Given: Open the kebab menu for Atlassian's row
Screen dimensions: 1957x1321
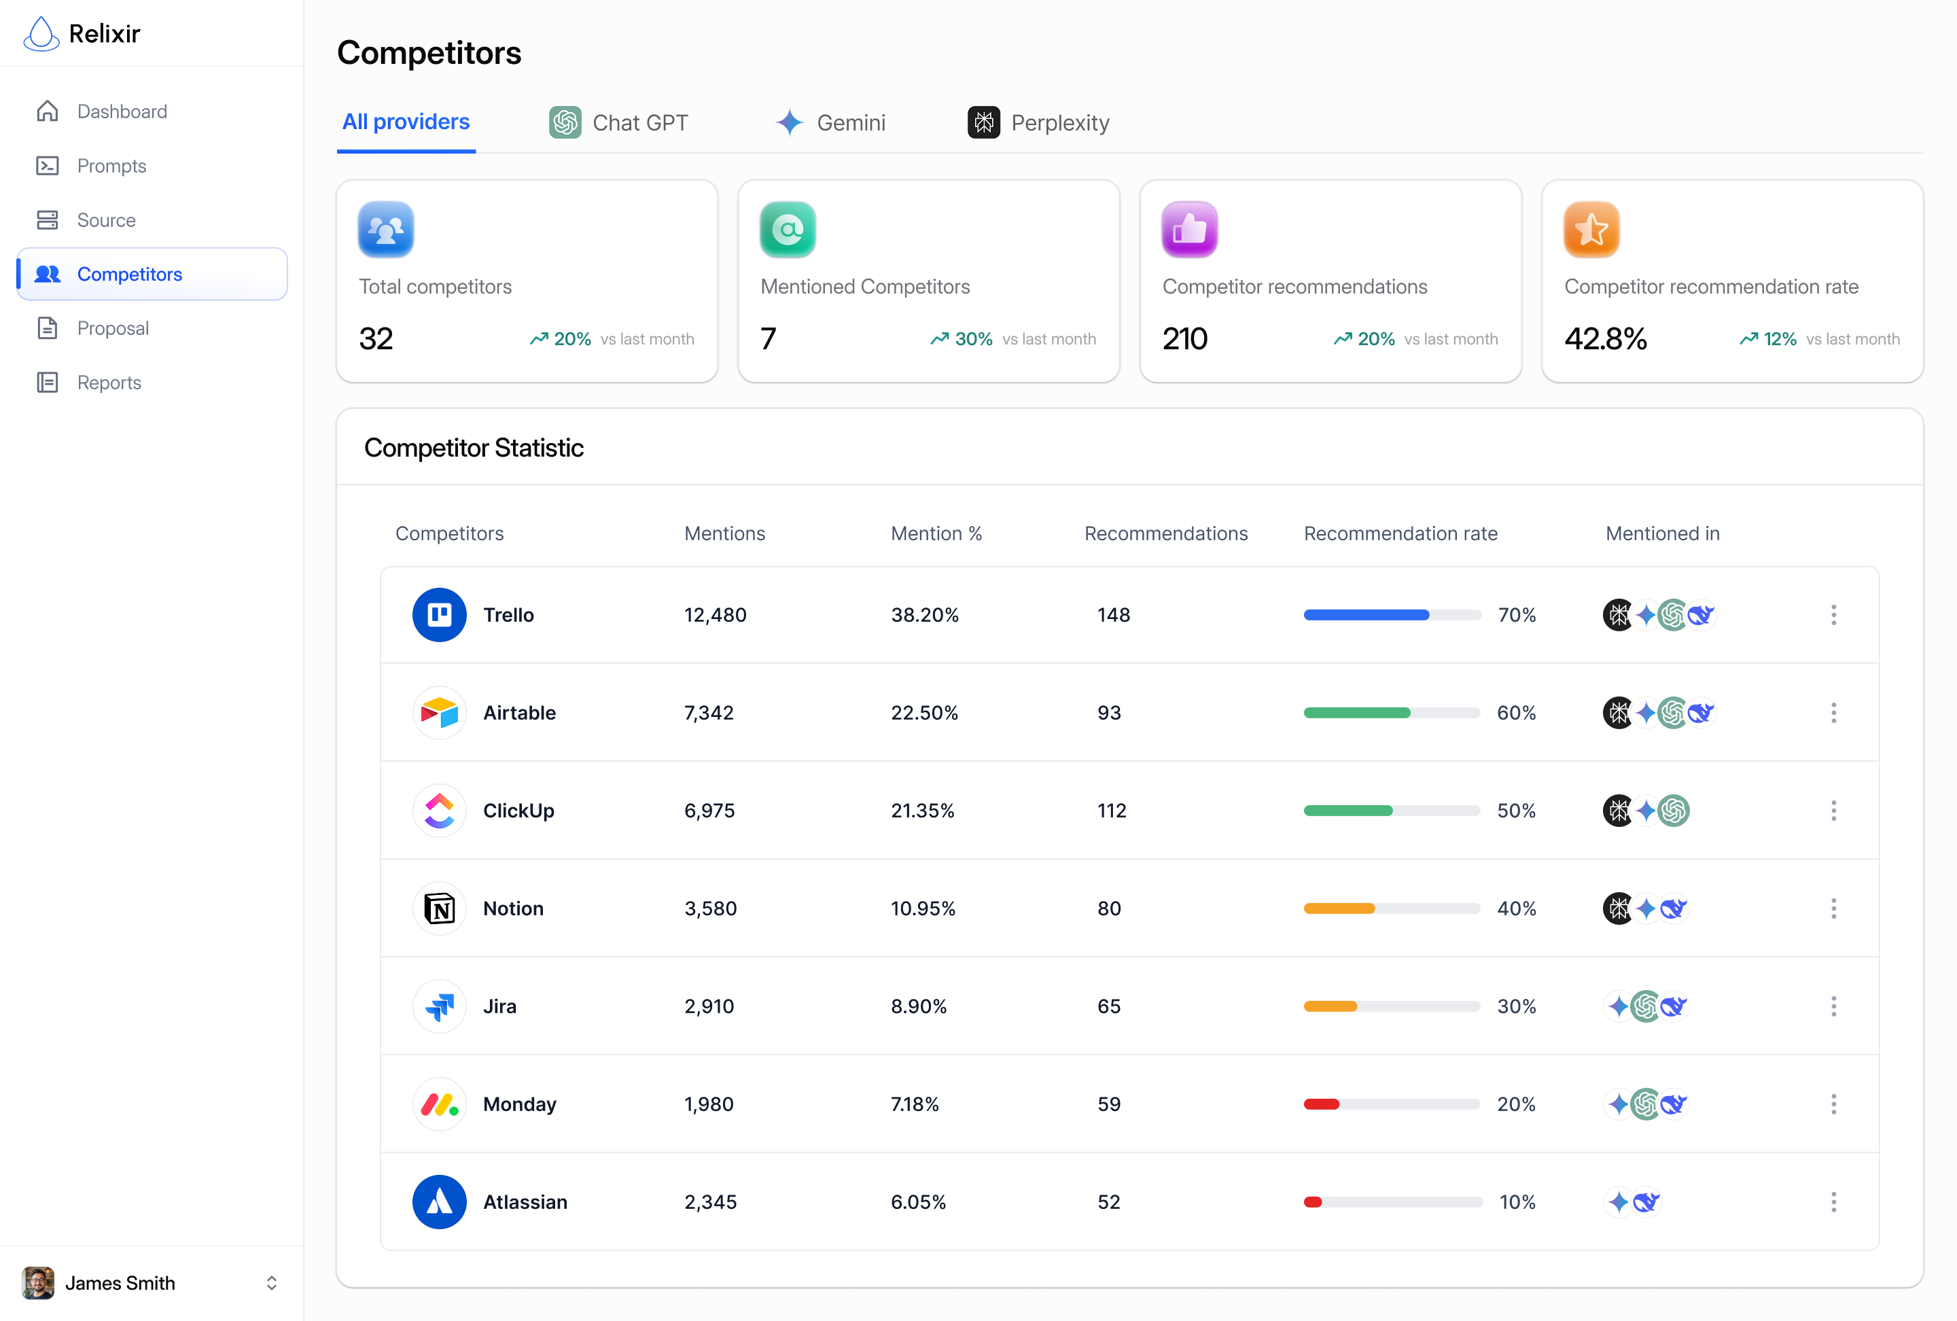Looking at the screenshot, I should coord(1834,1201).
